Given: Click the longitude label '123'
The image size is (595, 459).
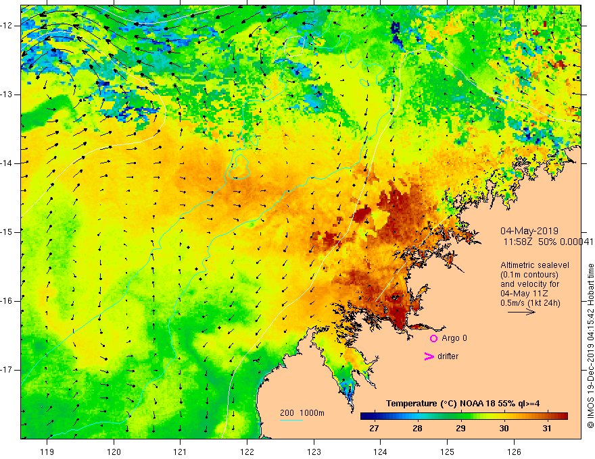Looking at the screenshot, I should point(314,452).
